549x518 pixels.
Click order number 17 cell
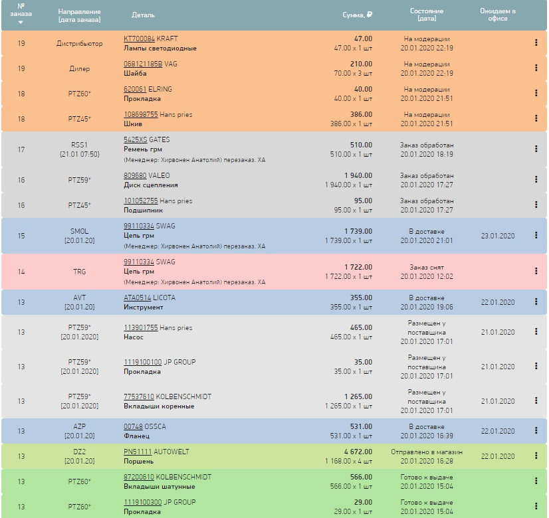coord(21,149)
